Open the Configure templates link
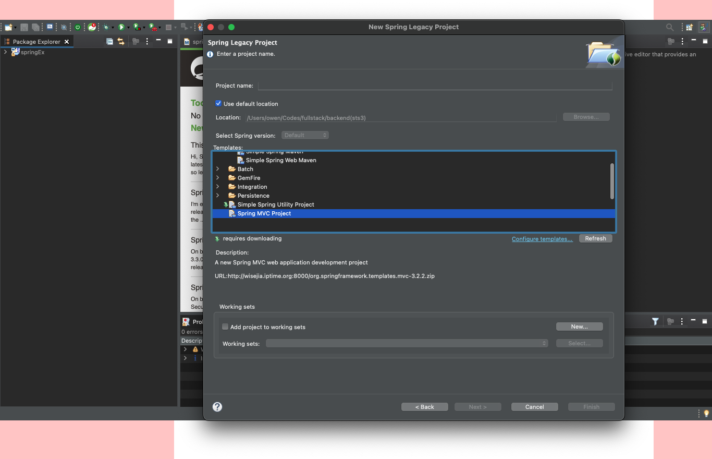Screen dimensions: 712x459 click(x=542, y=239)
